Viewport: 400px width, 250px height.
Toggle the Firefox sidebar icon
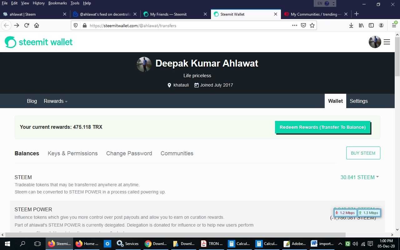click(x=371, y=26)
